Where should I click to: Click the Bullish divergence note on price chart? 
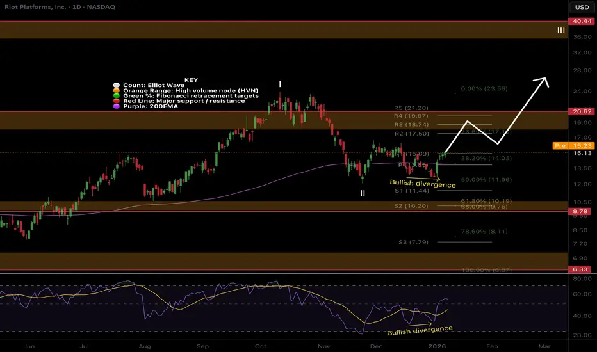(423, 184)
